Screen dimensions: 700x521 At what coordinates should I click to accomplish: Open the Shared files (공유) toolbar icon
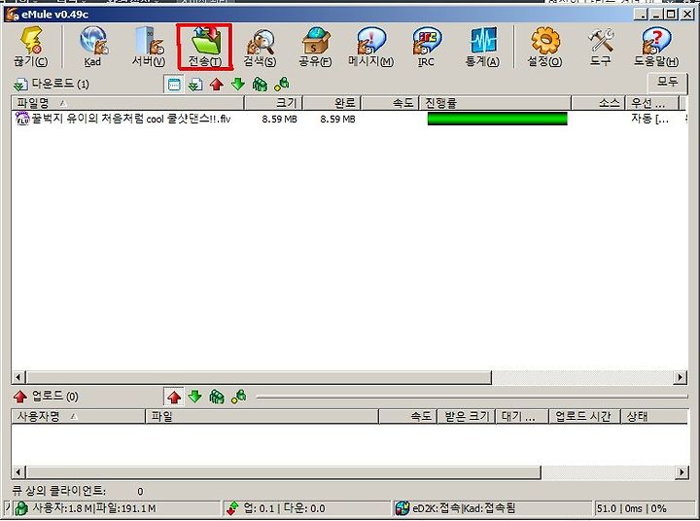[x=315, y=47]
